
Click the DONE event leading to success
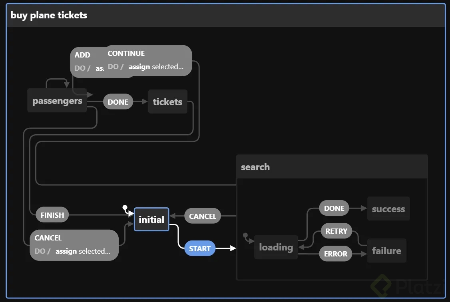tap(334, 208)
